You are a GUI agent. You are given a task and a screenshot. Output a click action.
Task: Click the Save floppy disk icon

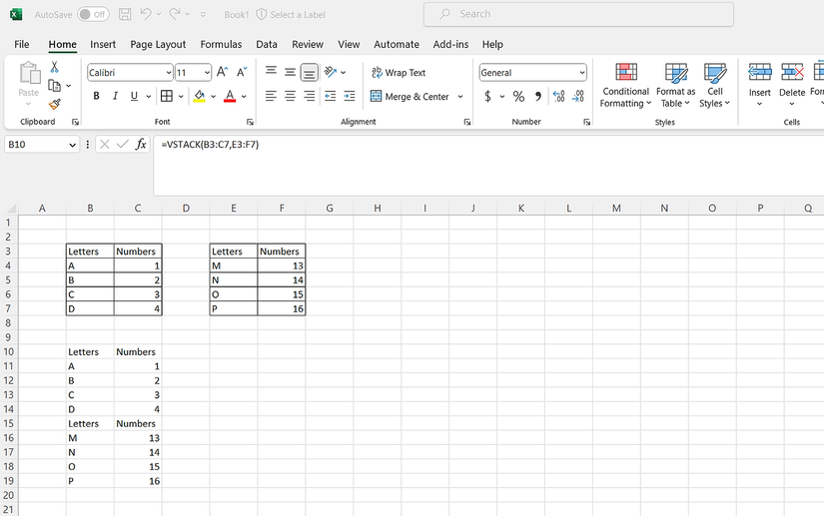[x=125, y=15]
